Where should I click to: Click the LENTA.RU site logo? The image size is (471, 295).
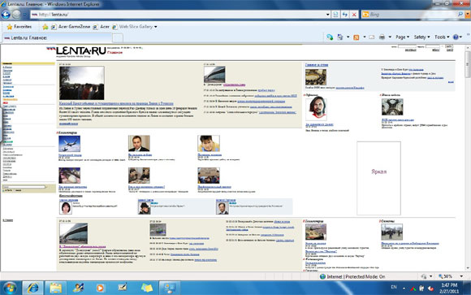[81, 51]
